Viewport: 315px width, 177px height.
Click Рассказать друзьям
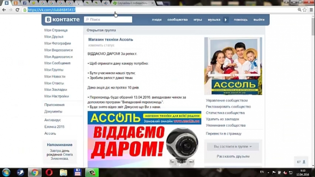(x=233, y=156)
